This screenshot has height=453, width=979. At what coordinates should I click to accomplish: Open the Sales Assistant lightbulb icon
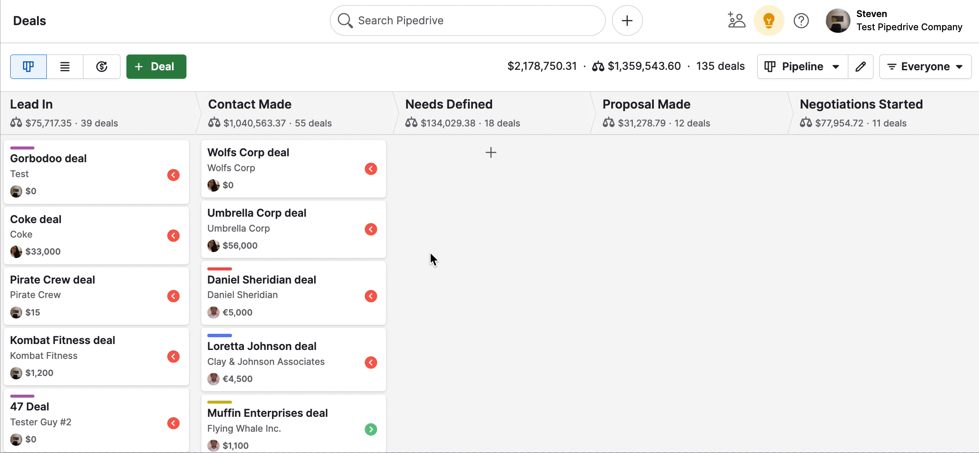769,20
